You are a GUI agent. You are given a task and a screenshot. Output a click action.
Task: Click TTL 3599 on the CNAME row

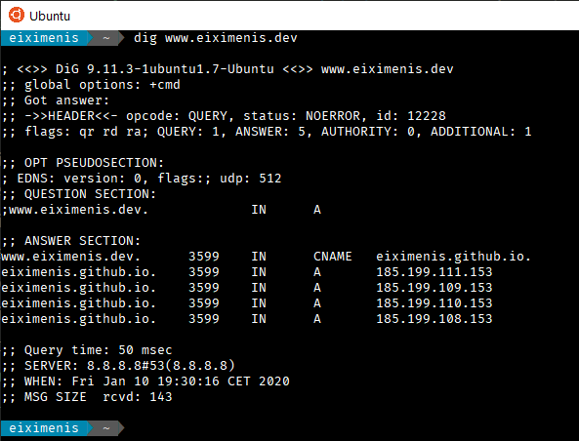204,257
